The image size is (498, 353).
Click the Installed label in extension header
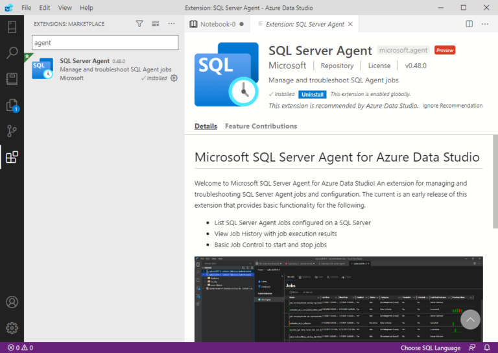pyautogui.click(x=281, y=94)
